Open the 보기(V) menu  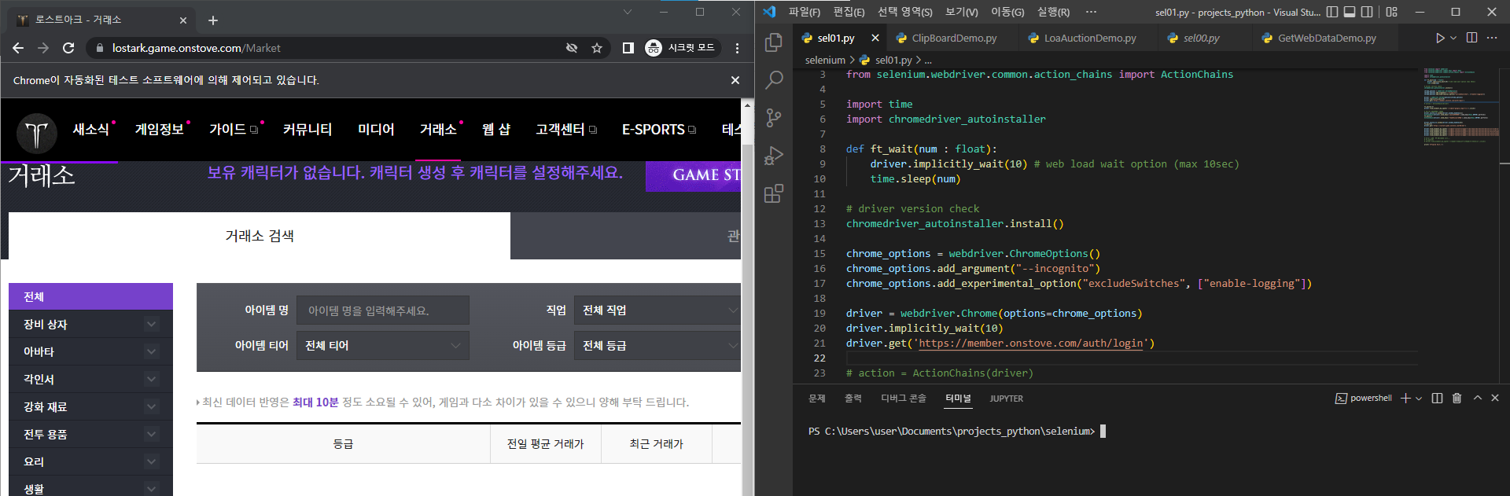click(961, 12)
